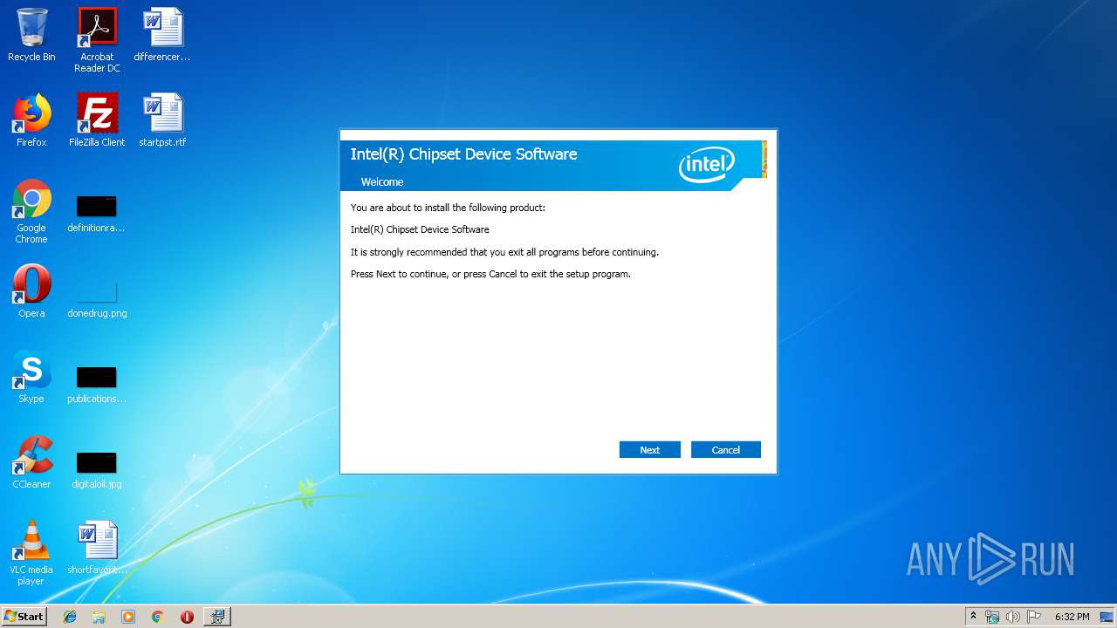Open the network tray icon

point(992,617)
